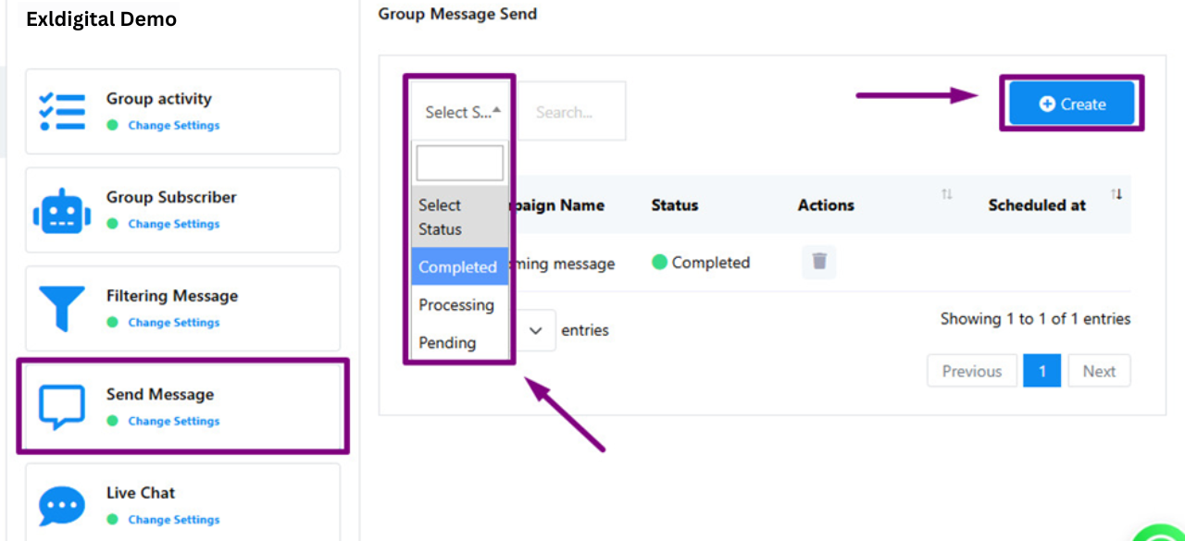Click the Search input field
The height and width of the screenshot is (541, 1185).
[571, 112]
